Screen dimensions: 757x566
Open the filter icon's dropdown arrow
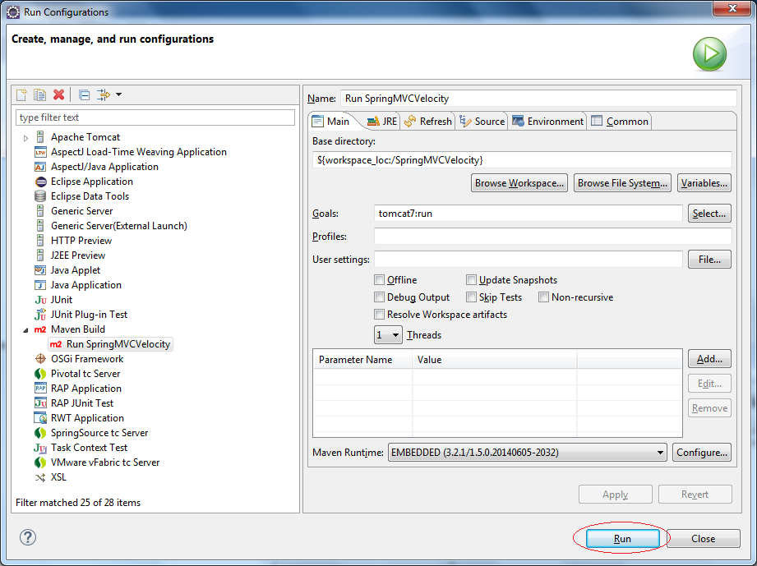pyautogui.click(x=118, y=94)
